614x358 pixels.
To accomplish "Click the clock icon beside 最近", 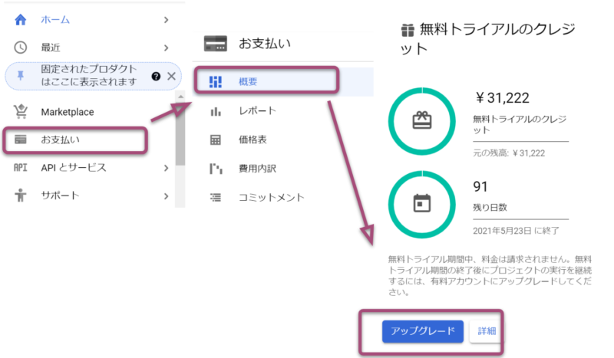I will [x=21, y=48].
